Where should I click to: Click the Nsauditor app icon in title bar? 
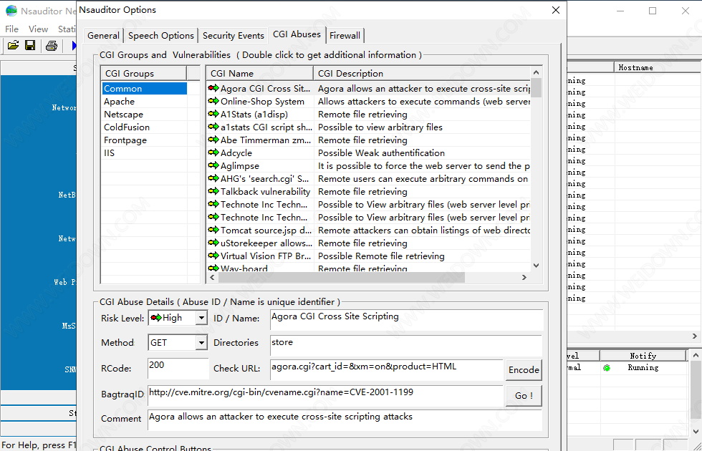[11, 11]
